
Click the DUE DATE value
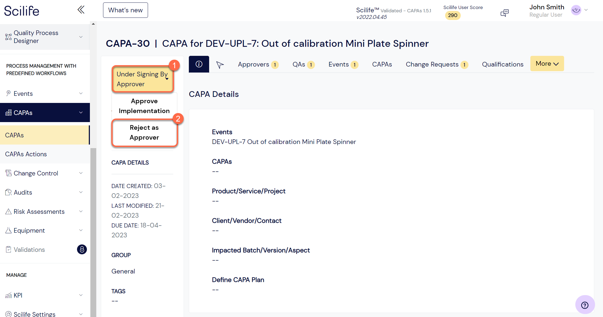point(136,230)
